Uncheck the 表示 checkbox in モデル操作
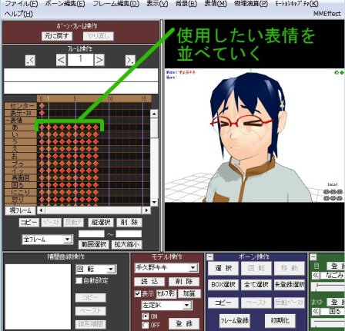This screenshot has width=345, height=331. point(138,293)
